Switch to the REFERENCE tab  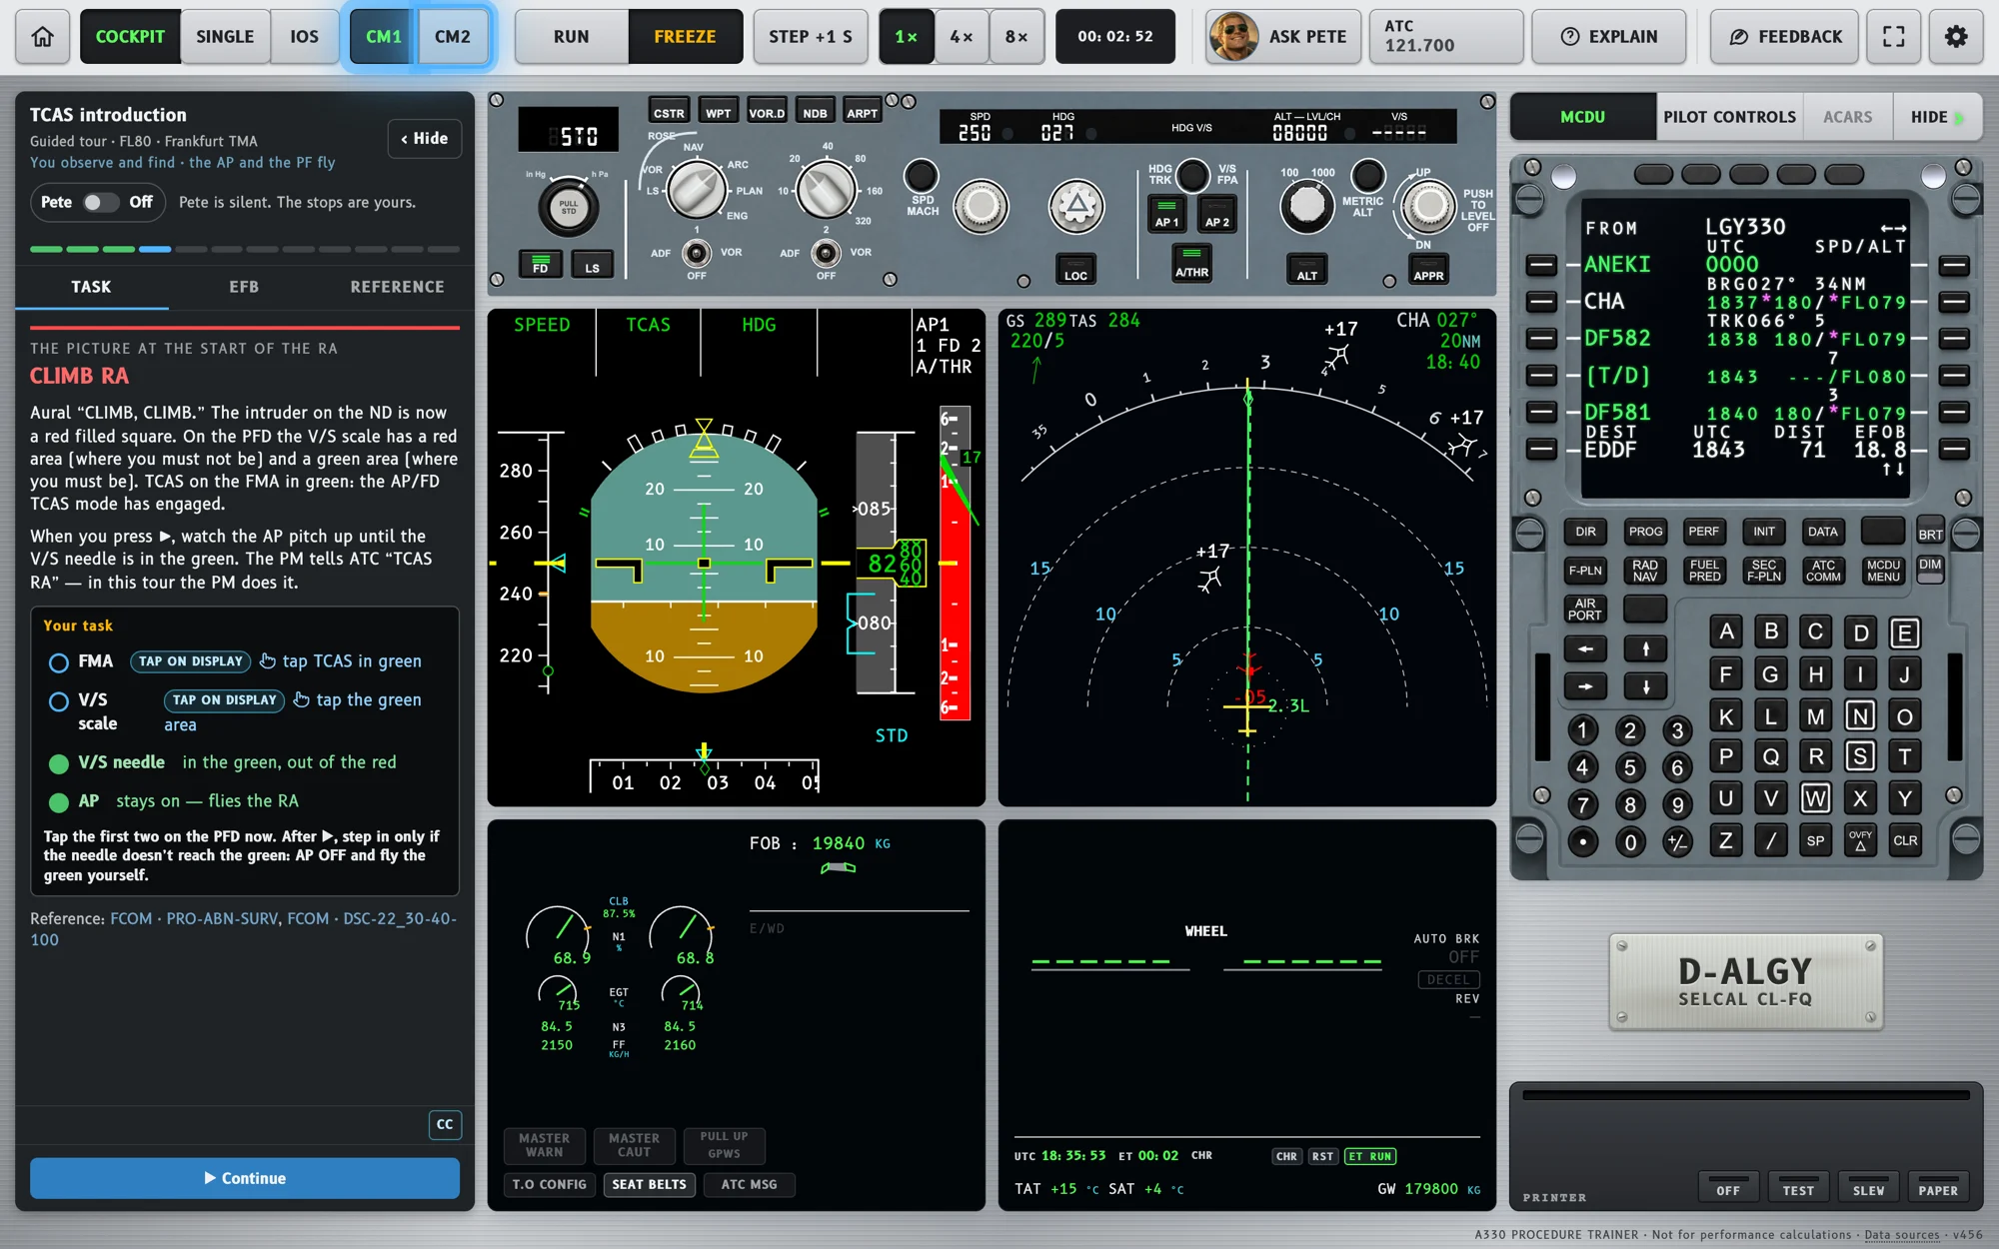pos(397,287)
